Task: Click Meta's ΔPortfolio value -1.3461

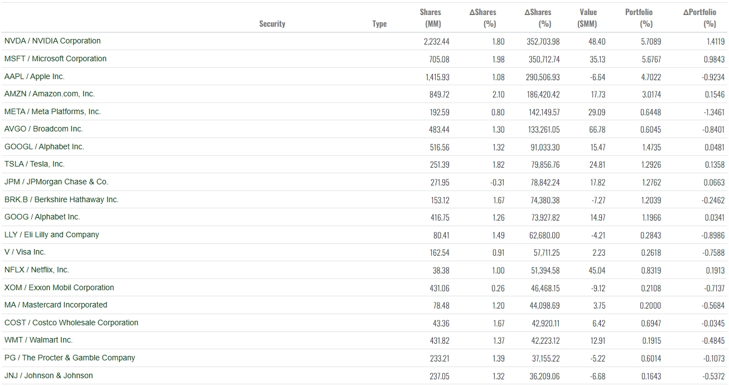Action: 713,112
